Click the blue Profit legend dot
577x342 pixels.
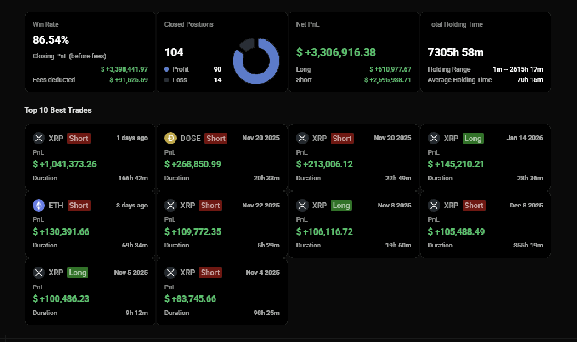tap(167, 69)
